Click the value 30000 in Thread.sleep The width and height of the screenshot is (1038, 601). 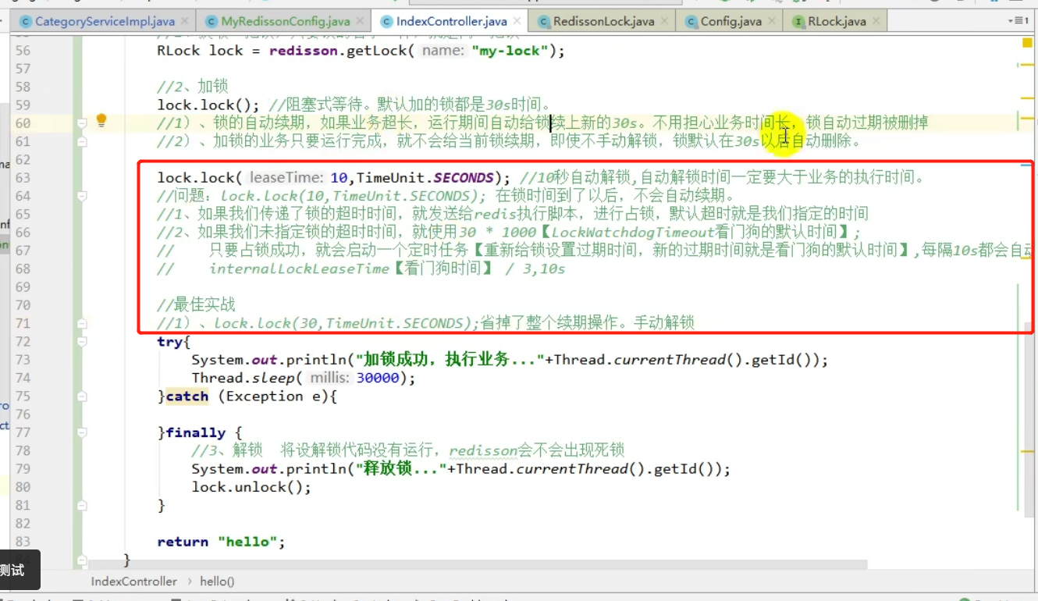click(x=379, y=378)
